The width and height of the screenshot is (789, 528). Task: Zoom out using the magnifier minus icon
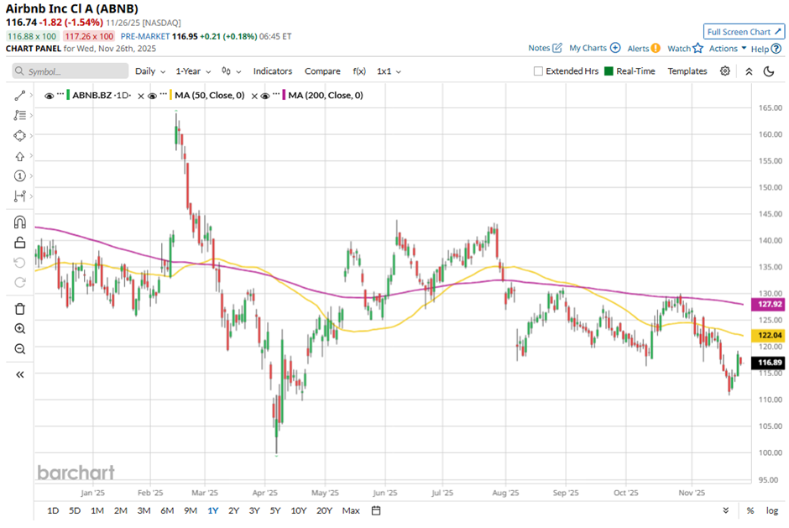point(20,349)
